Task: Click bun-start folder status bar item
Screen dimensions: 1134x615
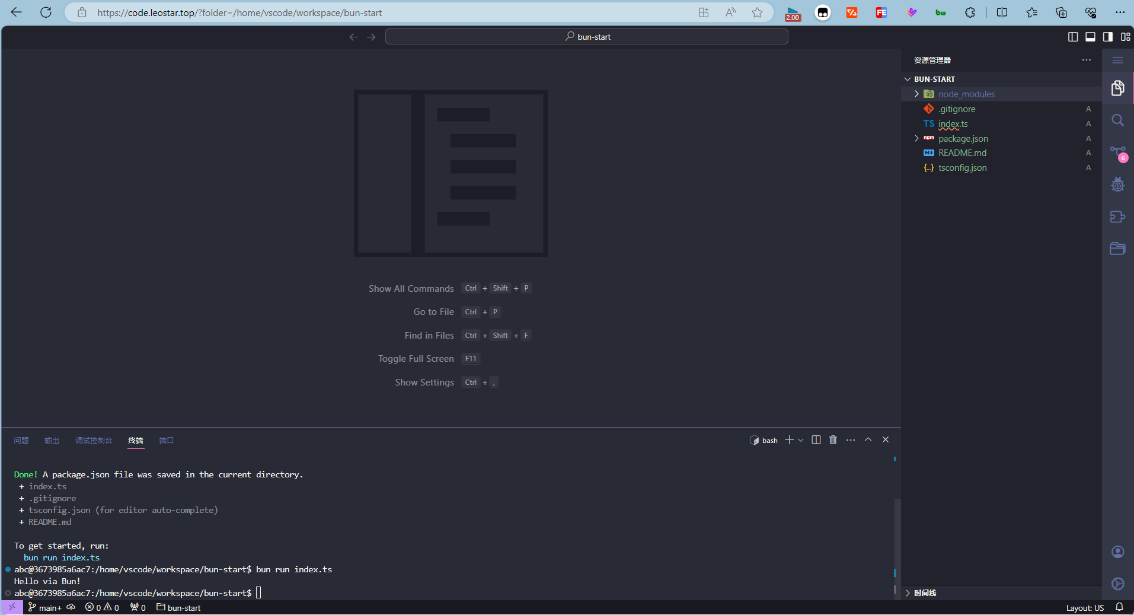Action: (x=178, y=607)
